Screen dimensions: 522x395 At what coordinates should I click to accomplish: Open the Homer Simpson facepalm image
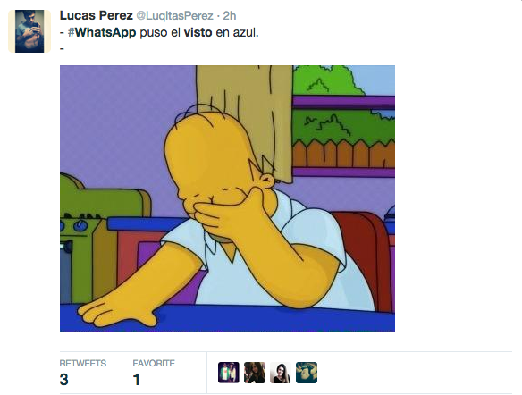(x=227, y=198)
